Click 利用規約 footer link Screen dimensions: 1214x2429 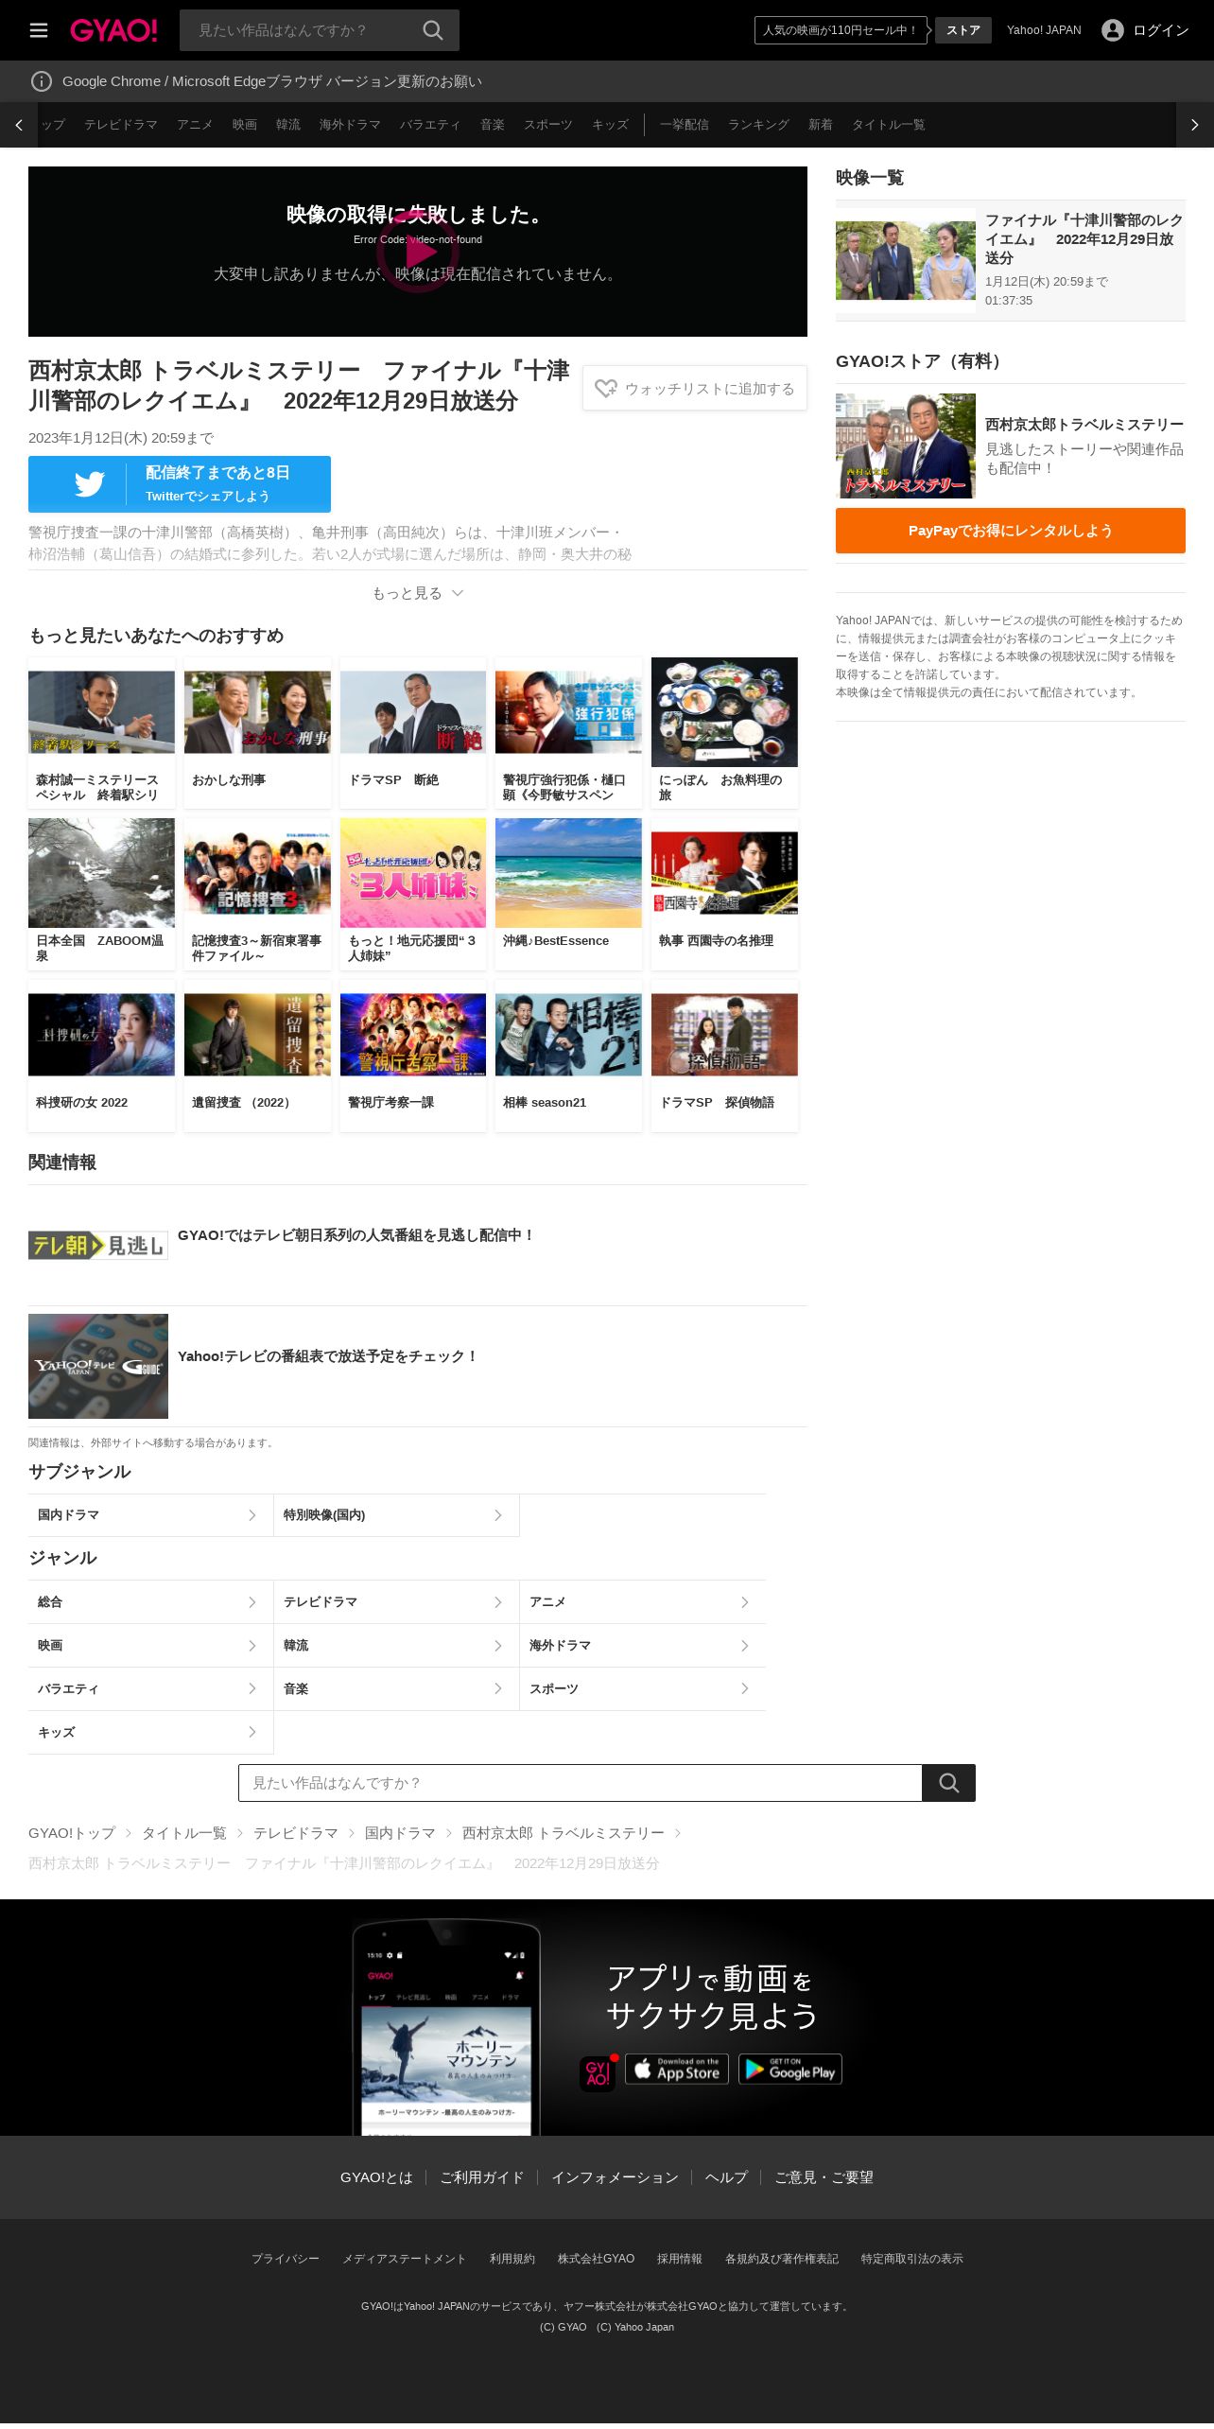[512, 2259]
